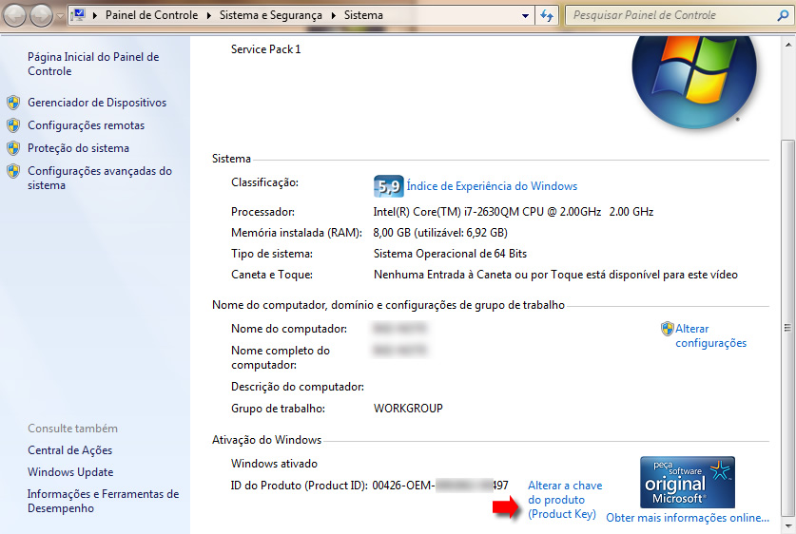The width and height of the screenshot is (796, 534).
Task: Open Informações e Ferramentas de Desempenho
Action: coord(103,501)
